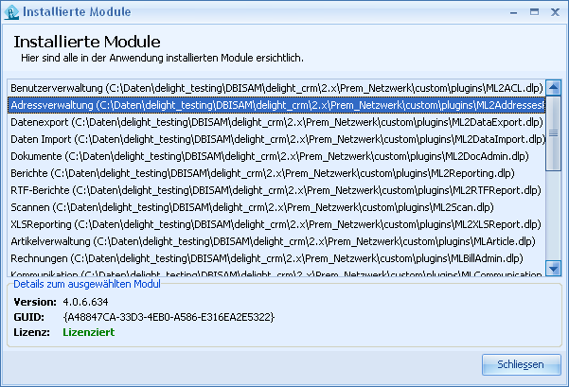This screenshot has height=387, width=569.
Task: Select the Adressverwaltung module row
Action: coord(276,105)
